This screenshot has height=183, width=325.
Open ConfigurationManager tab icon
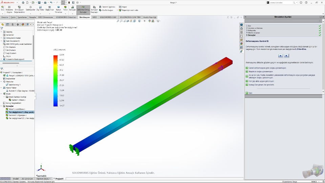coord(13,24)
